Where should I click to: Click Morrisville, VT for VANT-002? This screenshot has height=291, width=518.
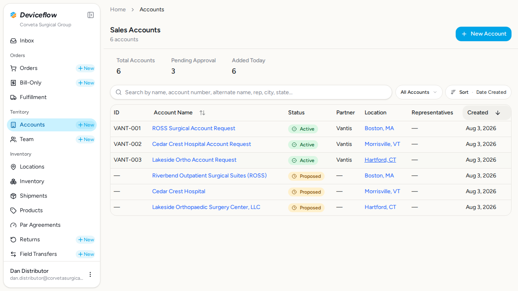pyautogui.click(x=382, y=144)
